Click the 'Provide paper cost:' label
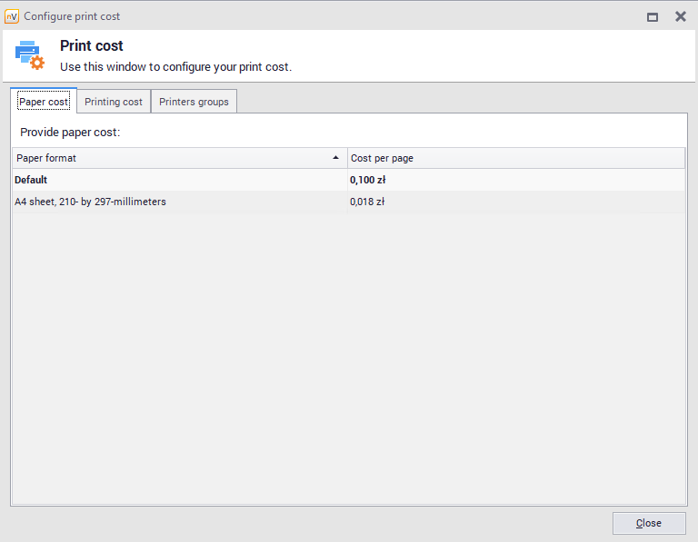This screenshot has height=542, width=698. coord(70,133)
